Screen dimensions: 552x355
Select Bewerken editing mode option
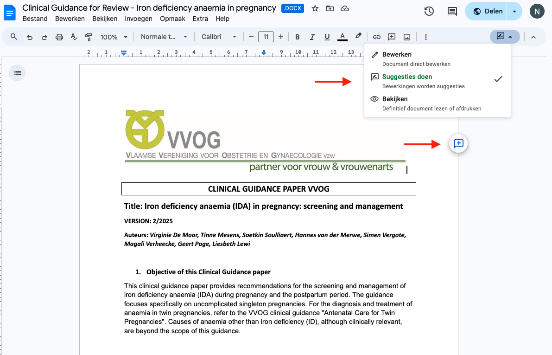437,59
